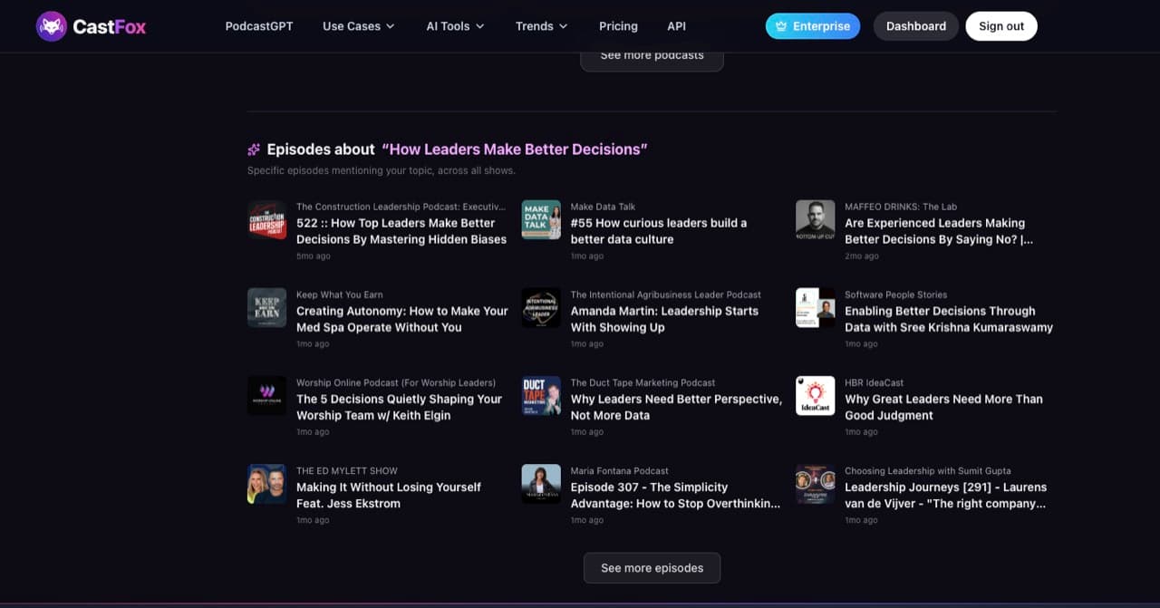Open the Software People Stories cover art

tap(816, 308)
